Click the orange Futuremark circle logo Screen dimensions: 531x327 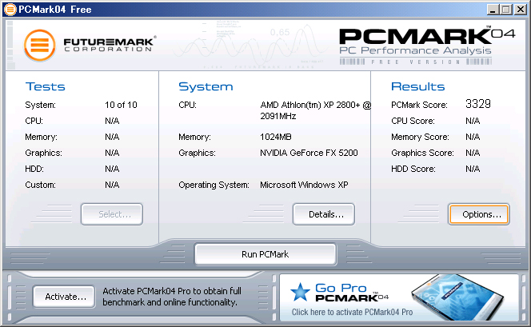point(38,45)
